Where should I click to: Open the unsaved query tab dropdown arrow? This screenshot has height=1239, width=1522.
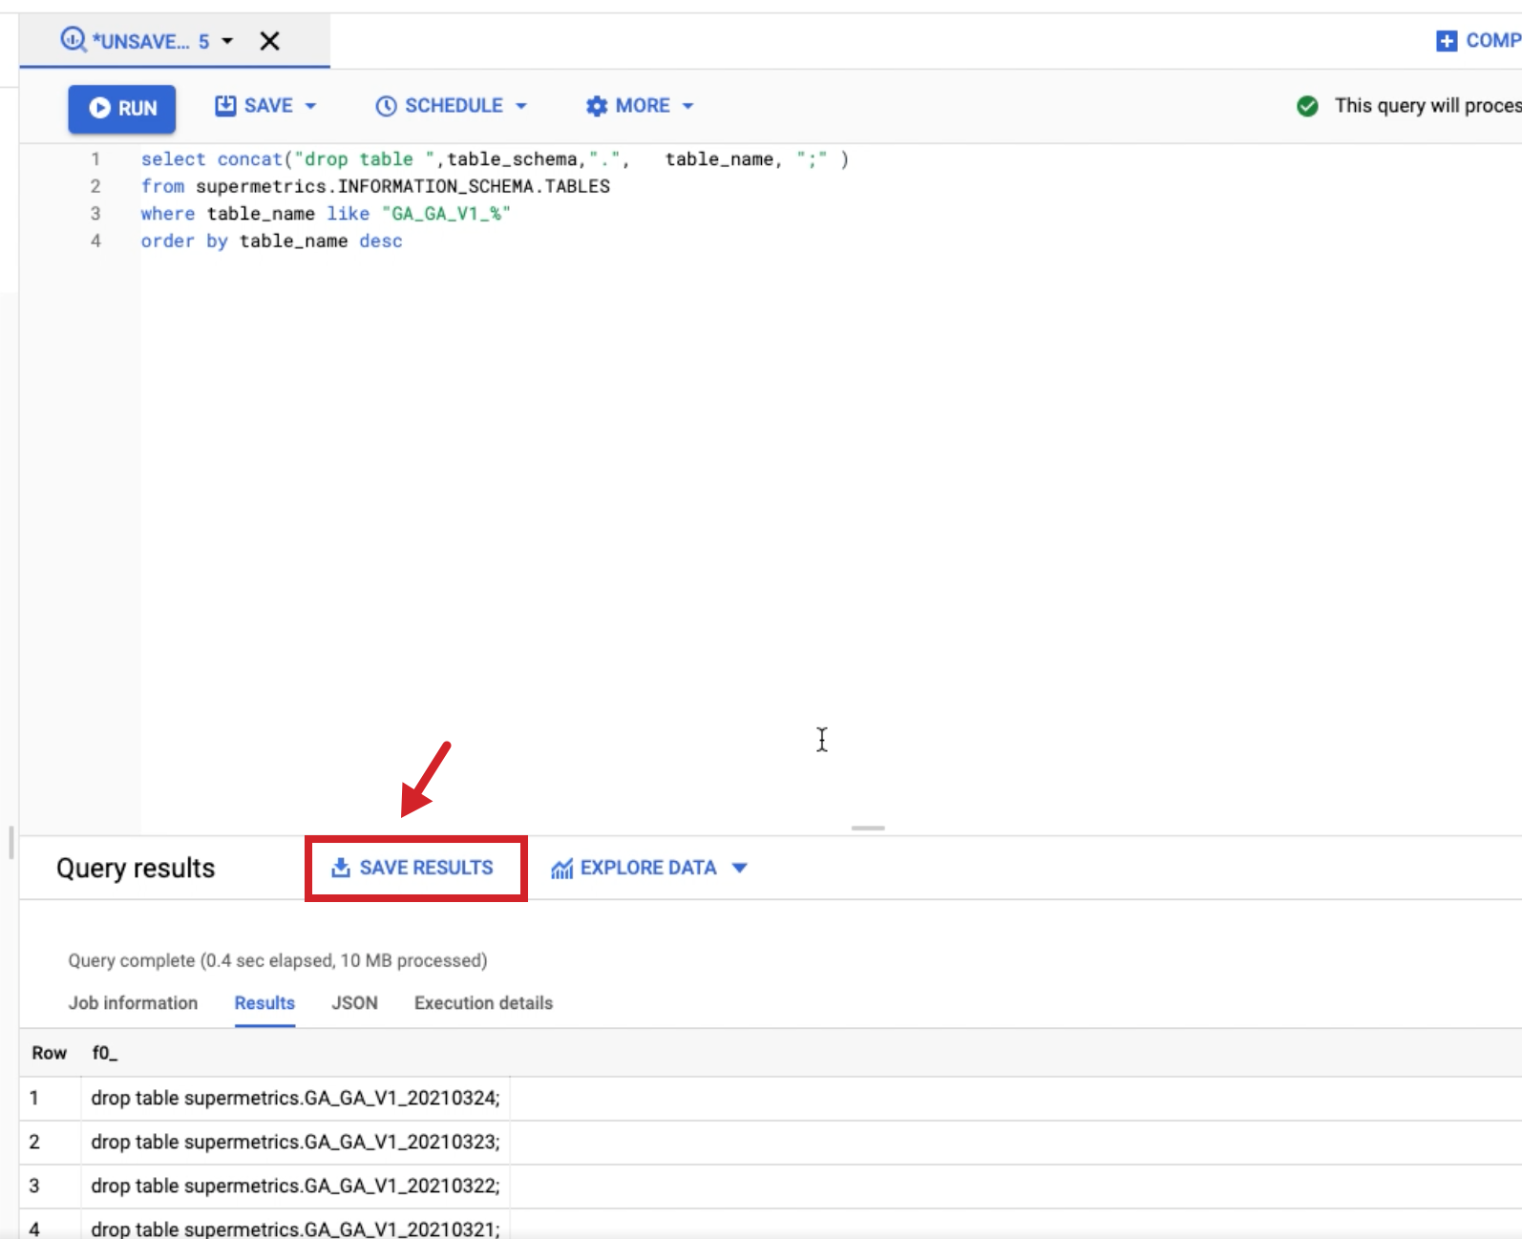pyautogui.click(x=227, y=41)
